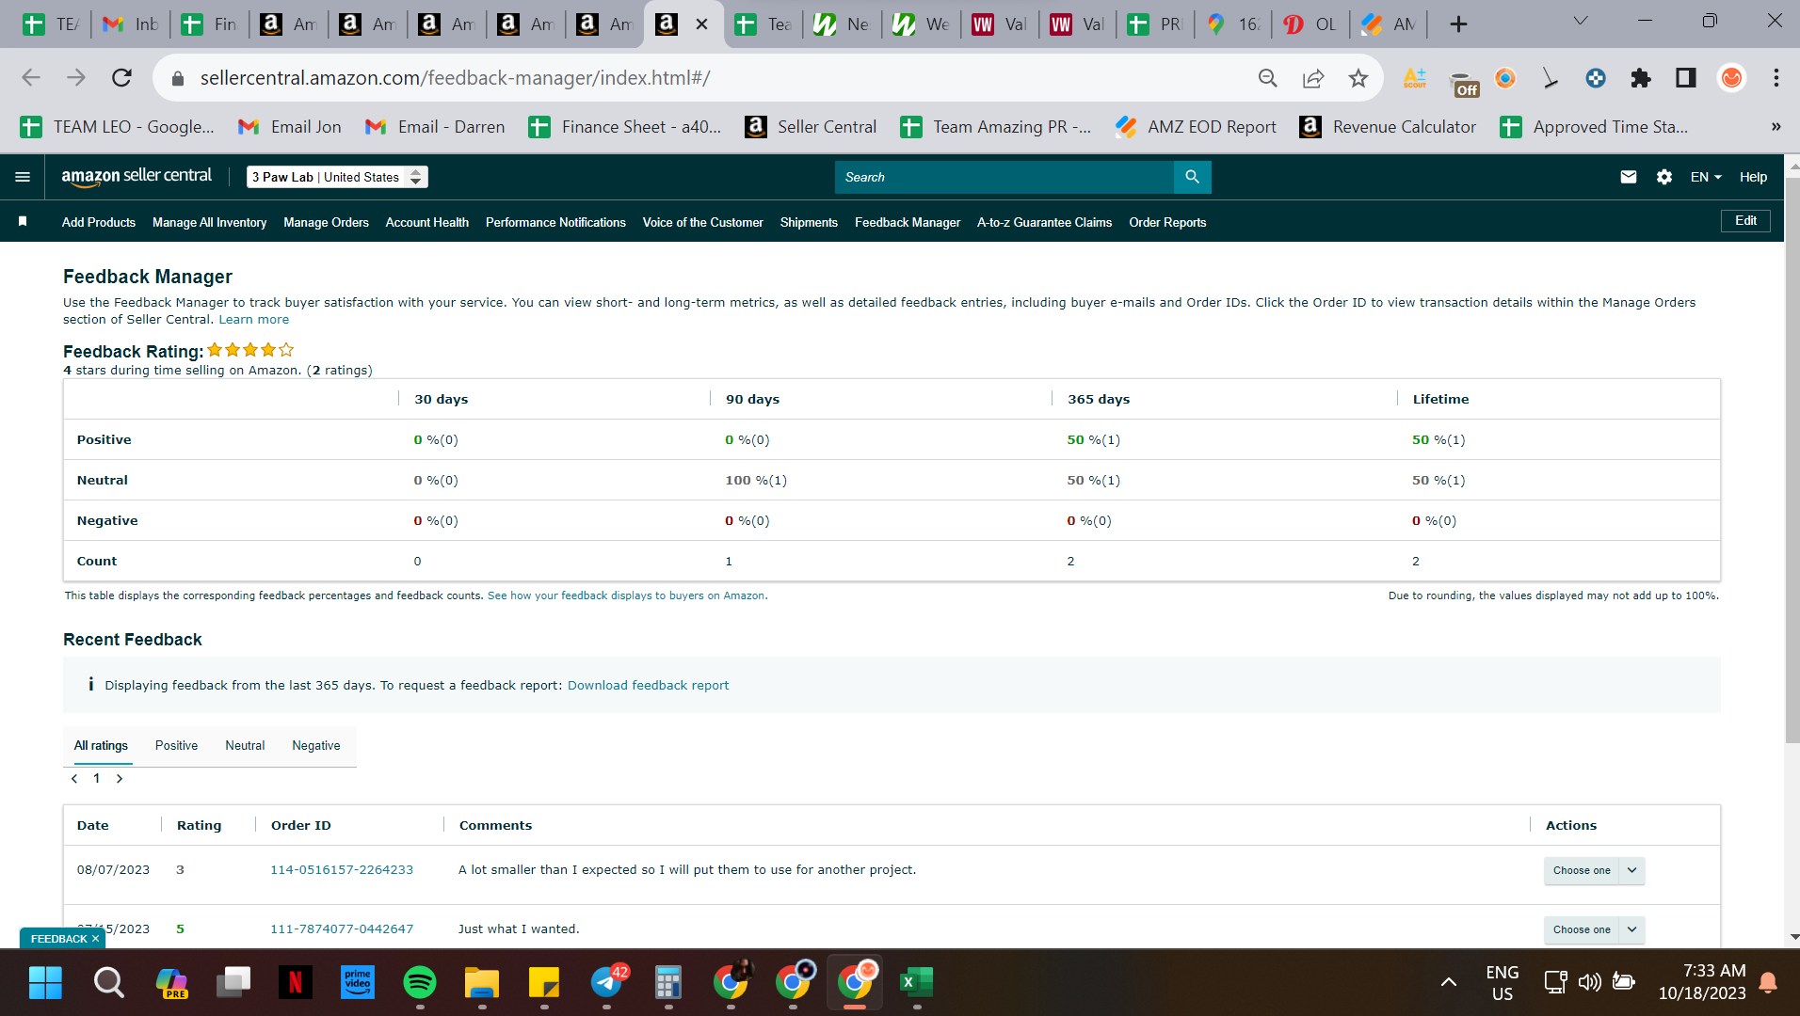Expand Choose one action for Just what I wanted
The height and width of the screenshot is (1016, 1800).
pyautogui.click(x=1594, y=929)
